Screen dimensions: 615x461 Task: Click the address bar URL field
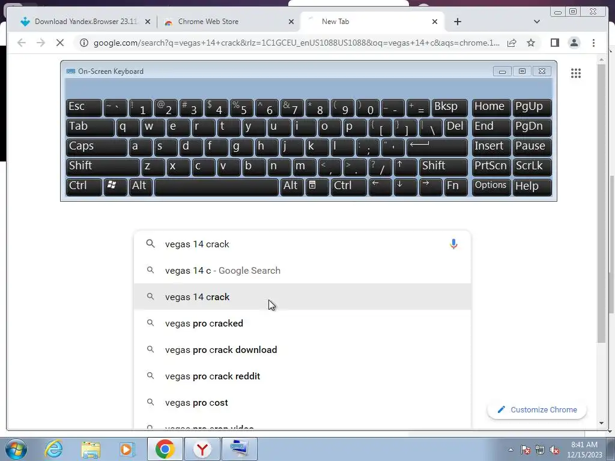pyautogui.click(x=297, y=43)
